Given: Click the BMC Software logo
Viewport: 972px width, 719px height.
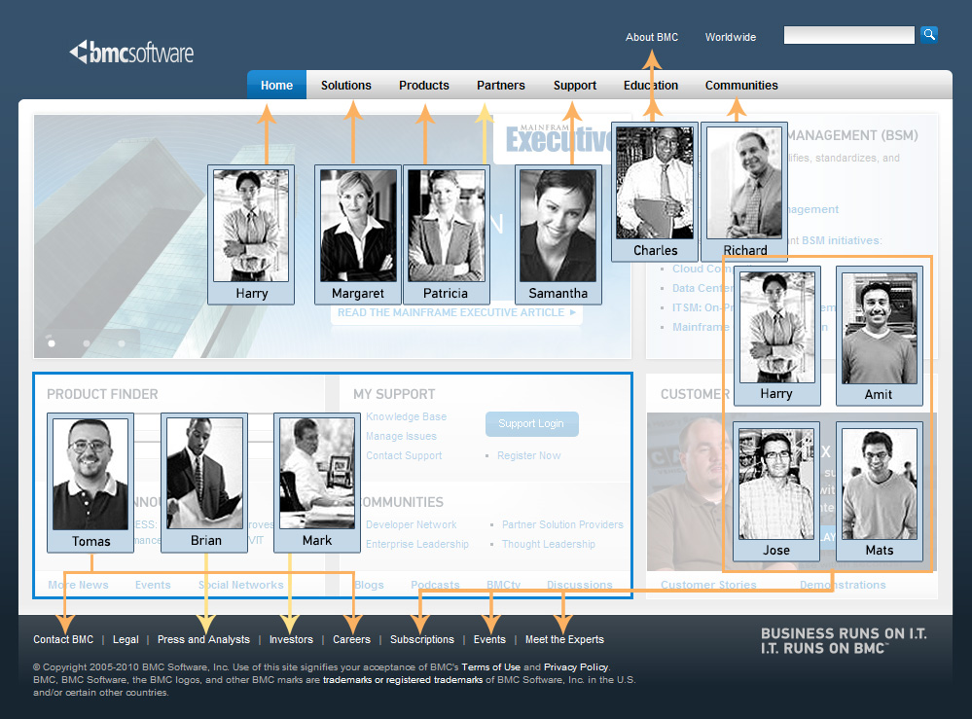Looking at the screenshot, I should 130,53.
